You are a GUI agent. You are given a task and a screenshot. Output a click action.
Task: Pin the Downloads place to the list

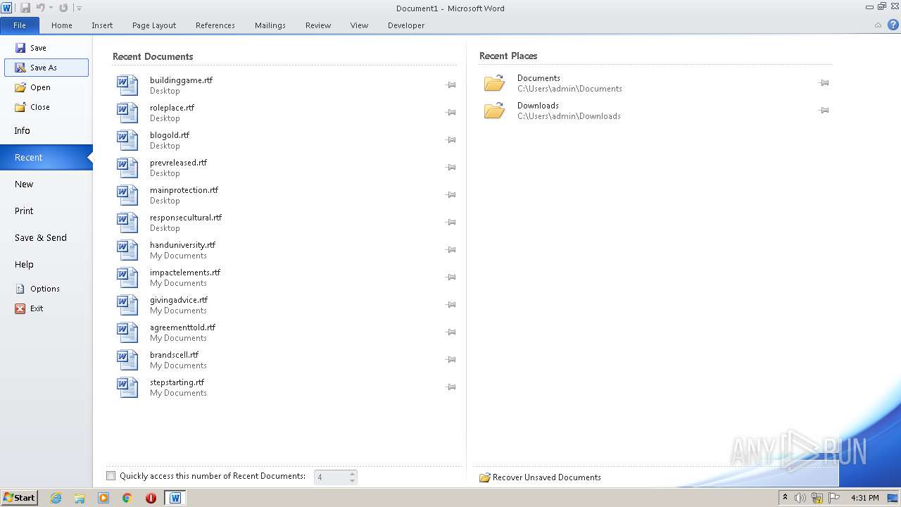point(824,111)
